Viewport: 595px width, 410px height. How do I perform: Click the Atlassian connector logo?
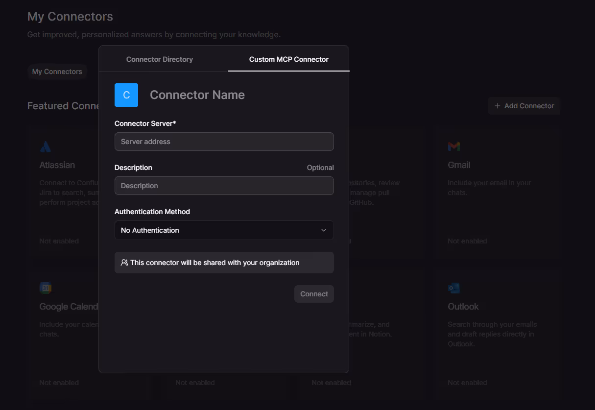[45, 146]
